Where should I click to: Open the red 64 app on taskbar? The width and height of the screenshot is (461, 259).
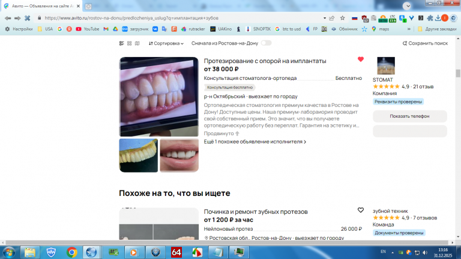(x=176, y=252)
